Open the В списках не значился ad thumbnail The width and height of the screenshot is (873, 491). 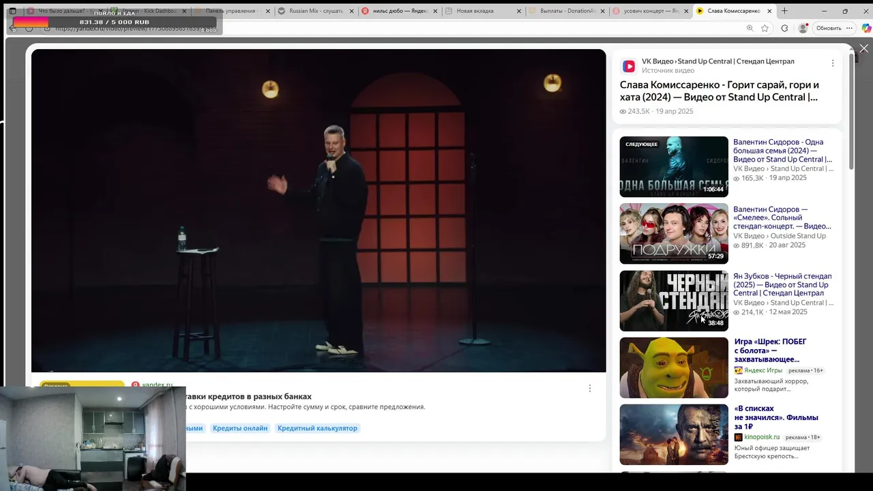674,434
